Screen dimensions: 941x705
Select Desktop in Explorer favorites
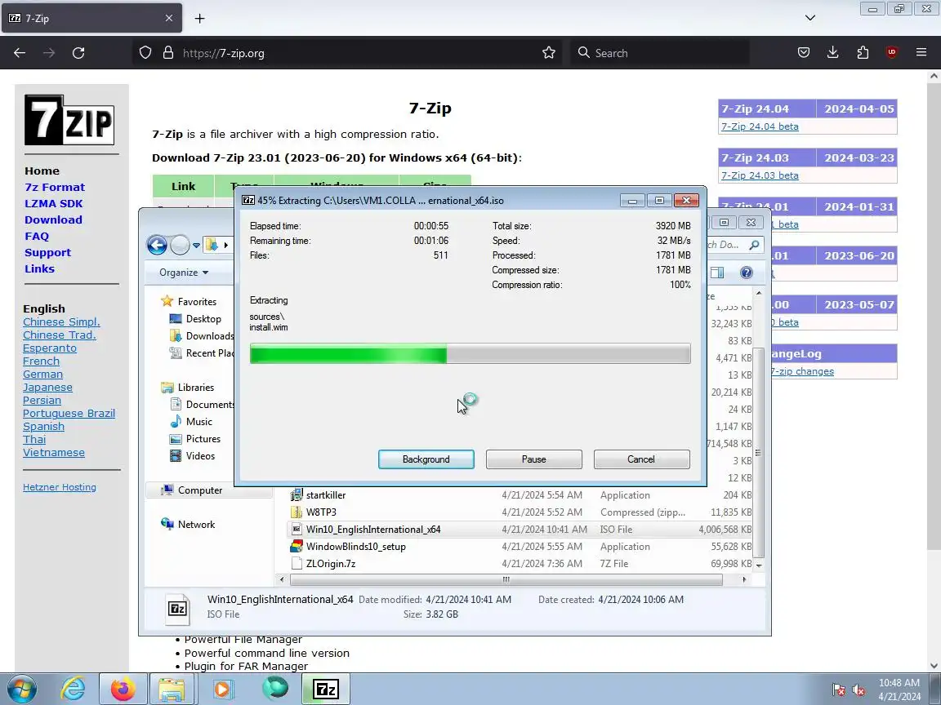pyautogui.click(x=195, y=319)
